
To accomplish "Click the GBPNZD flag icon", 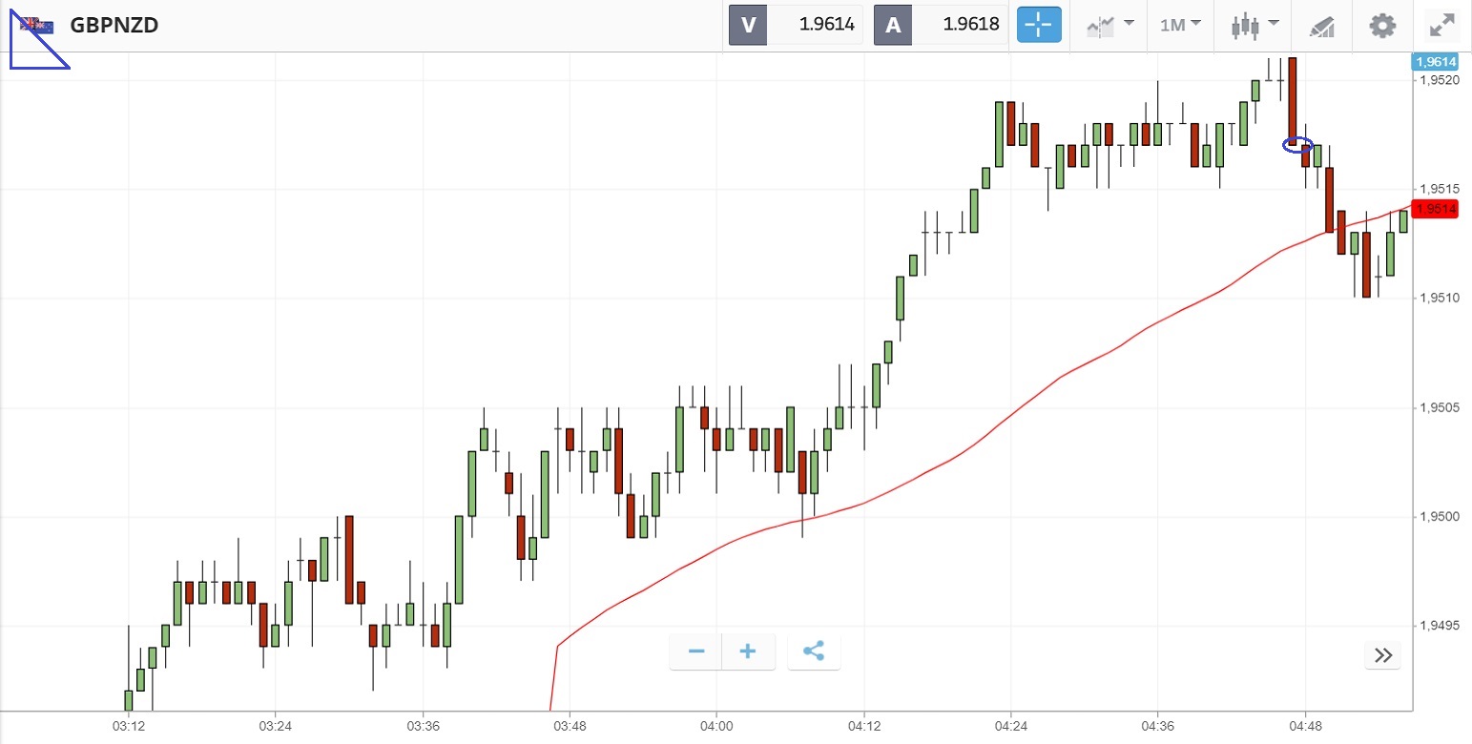I will coord(38,26).
